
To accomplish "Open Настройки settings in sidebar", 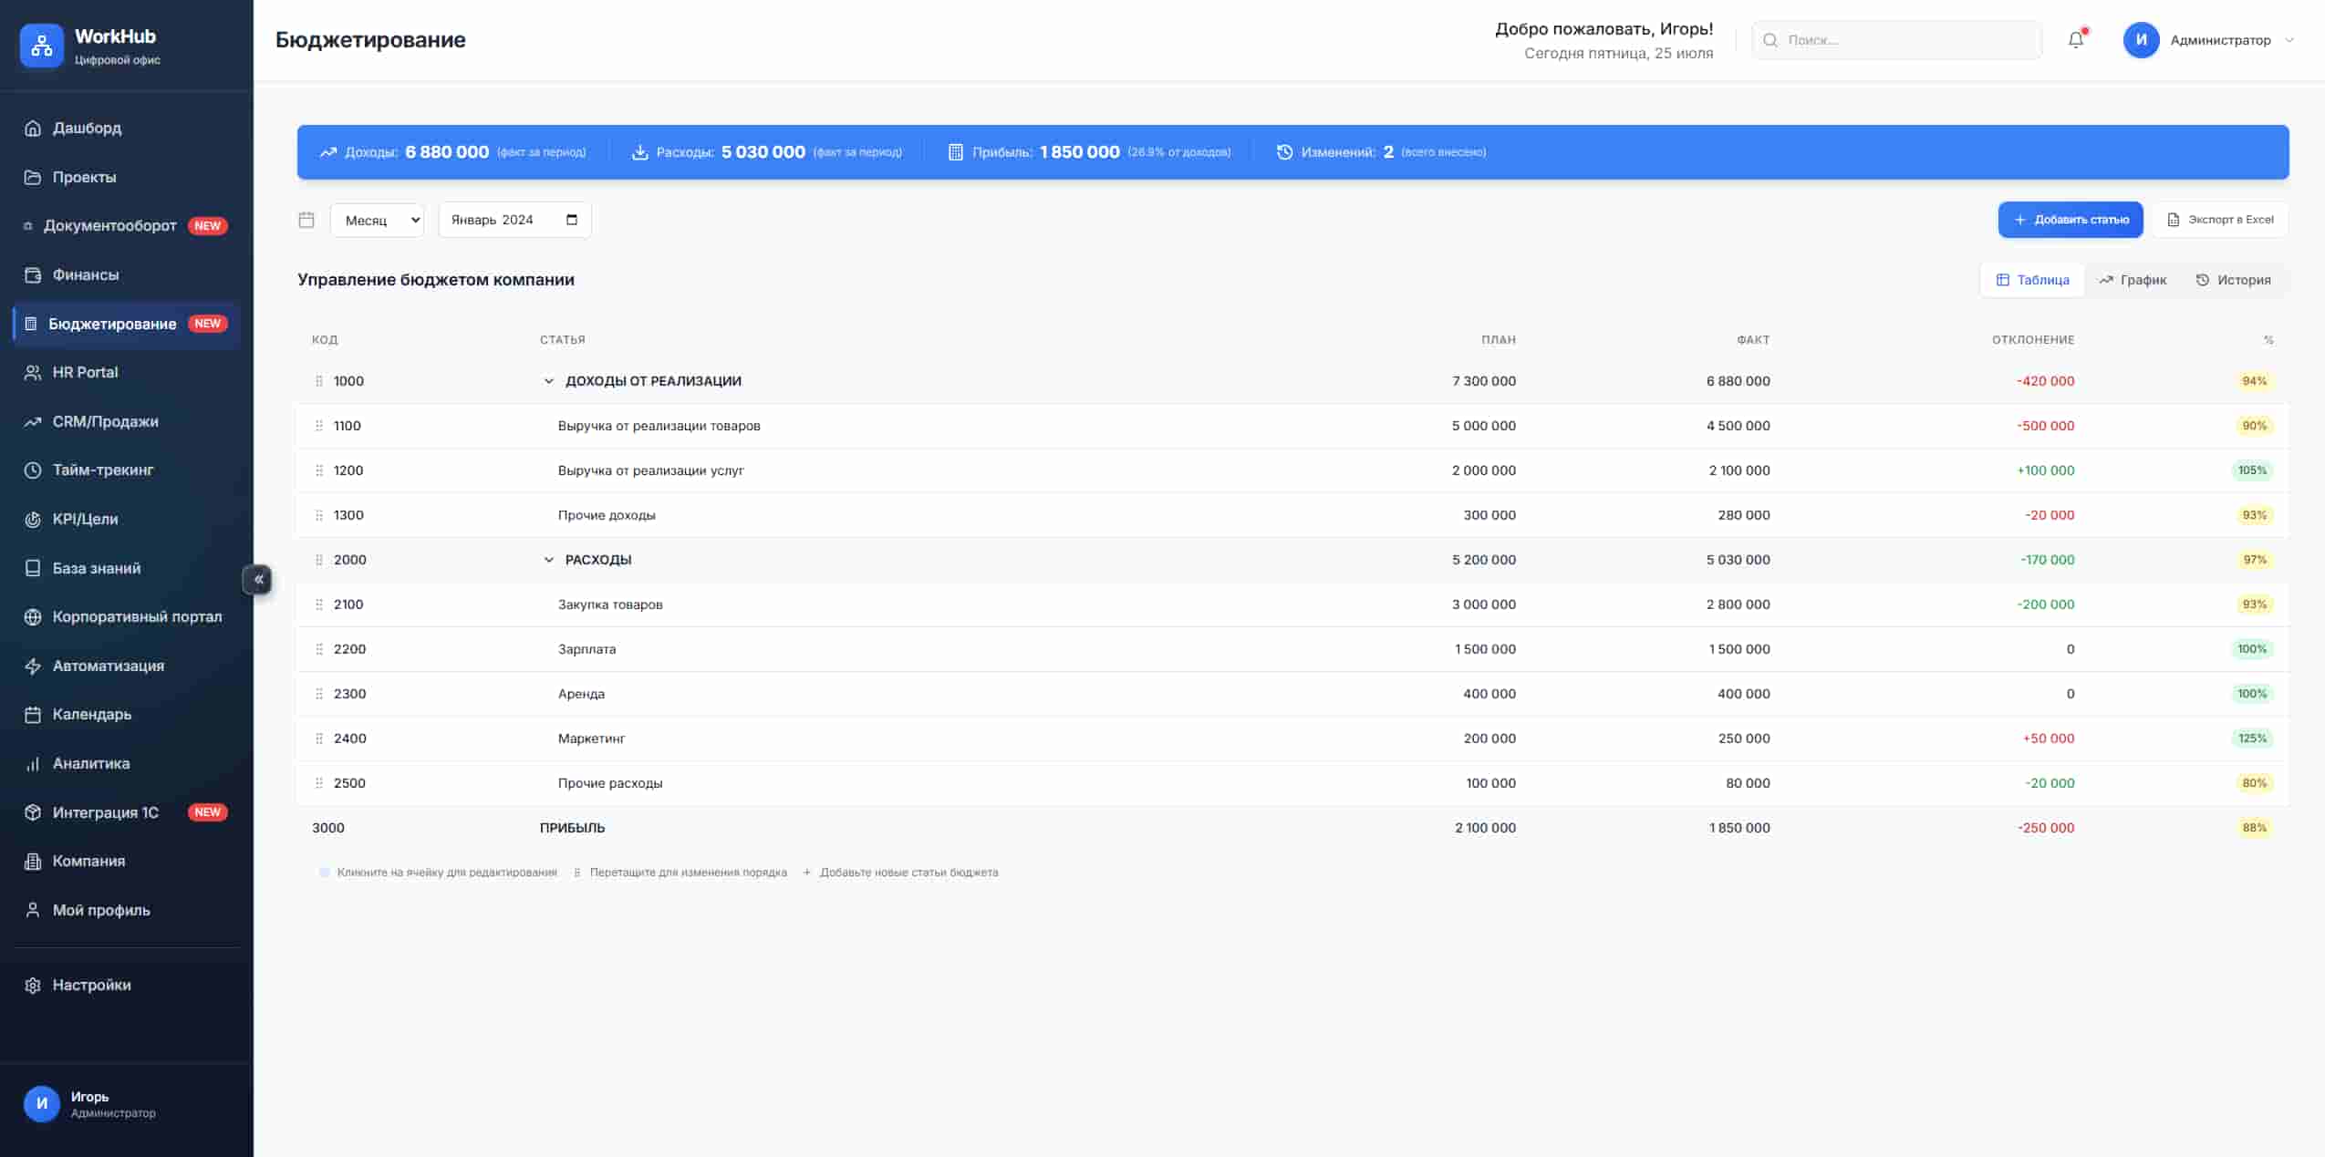I will coord(91,985).
